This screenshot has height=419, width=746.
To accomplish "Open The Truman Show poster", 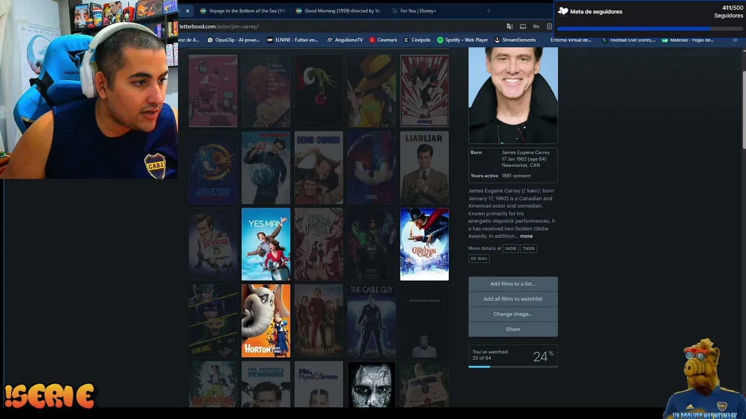I will [x=213, y=91].
